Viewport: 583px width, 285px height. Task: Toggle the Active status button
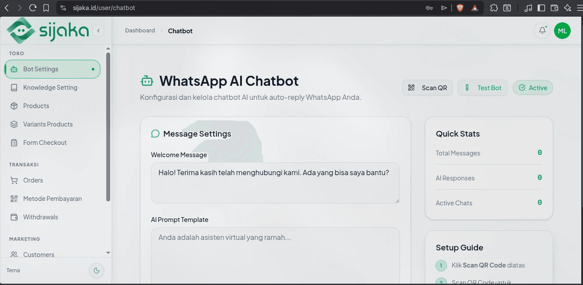tap(533, 88)
